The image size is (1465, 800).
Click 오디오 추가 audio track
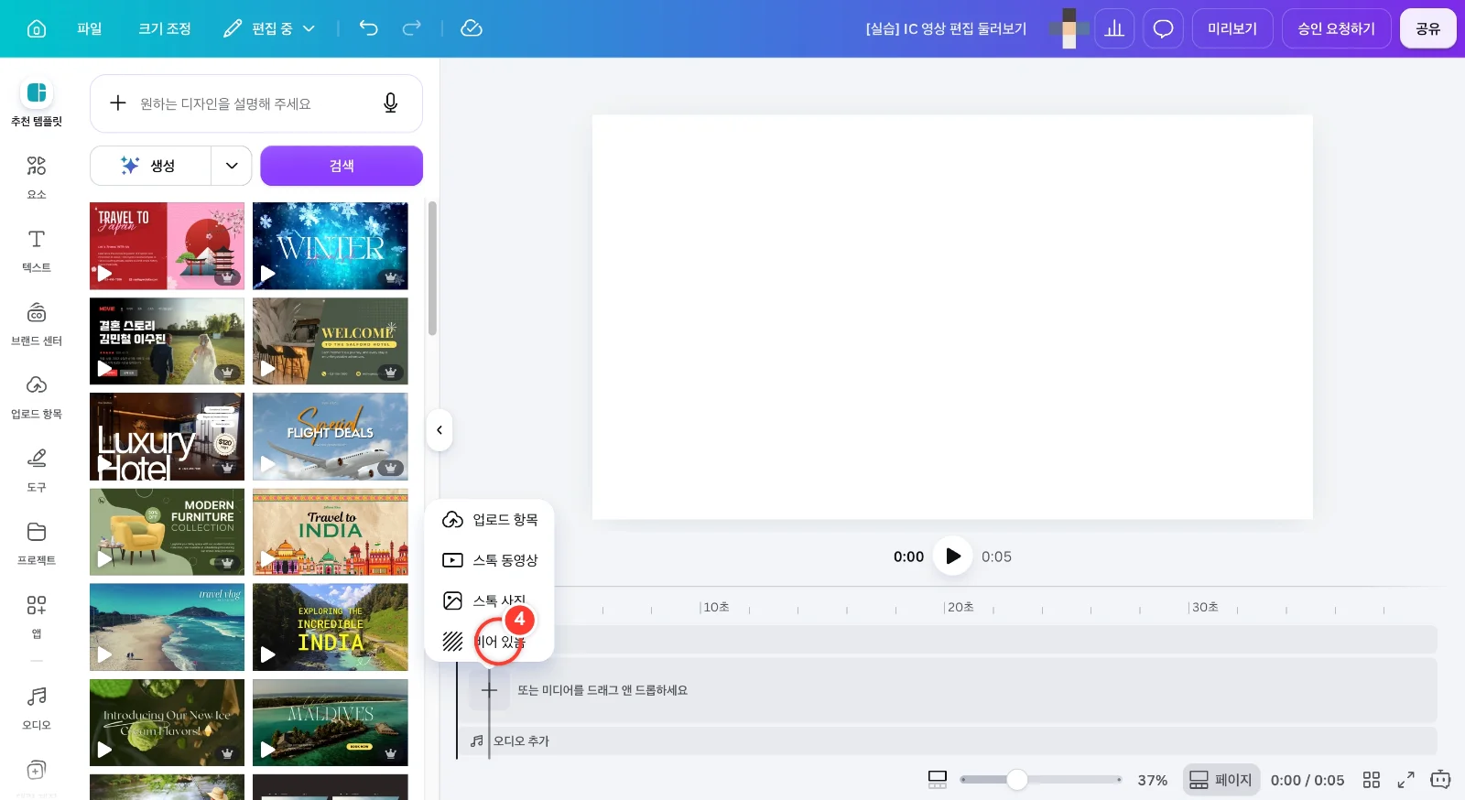tap(948, 741)
